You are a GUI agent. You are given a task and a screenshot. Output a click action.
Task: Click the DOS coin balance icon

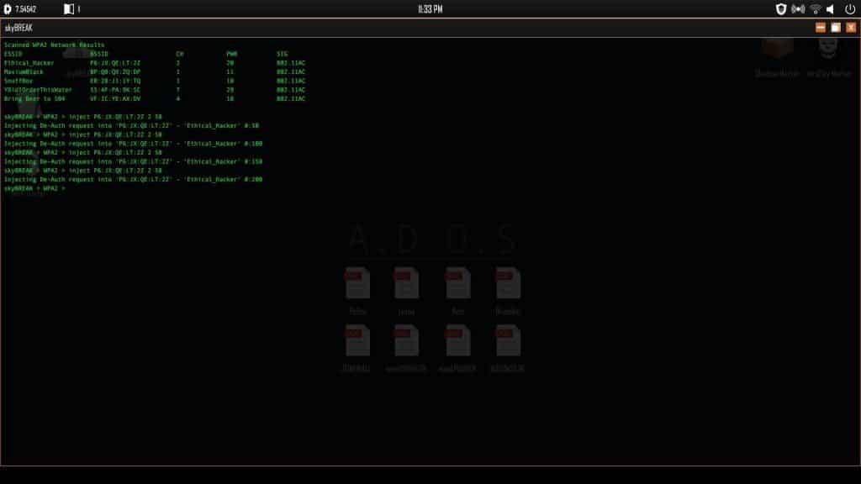click(8, 9)
